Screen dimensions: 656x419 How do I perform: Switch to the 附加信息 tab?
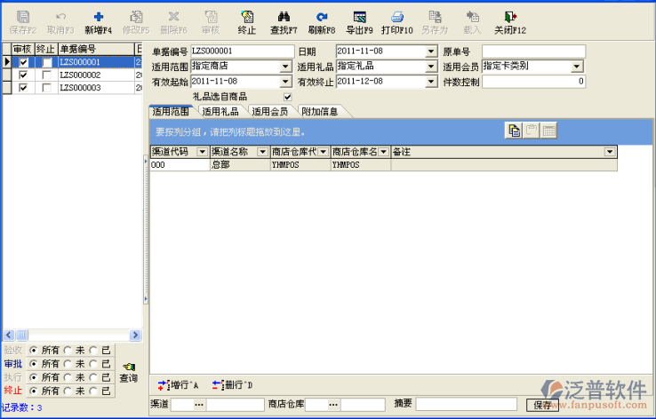tap(319, 112)
